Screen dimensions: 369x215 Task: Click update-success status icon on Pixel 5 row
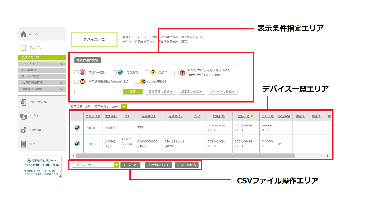coord(77,128)
